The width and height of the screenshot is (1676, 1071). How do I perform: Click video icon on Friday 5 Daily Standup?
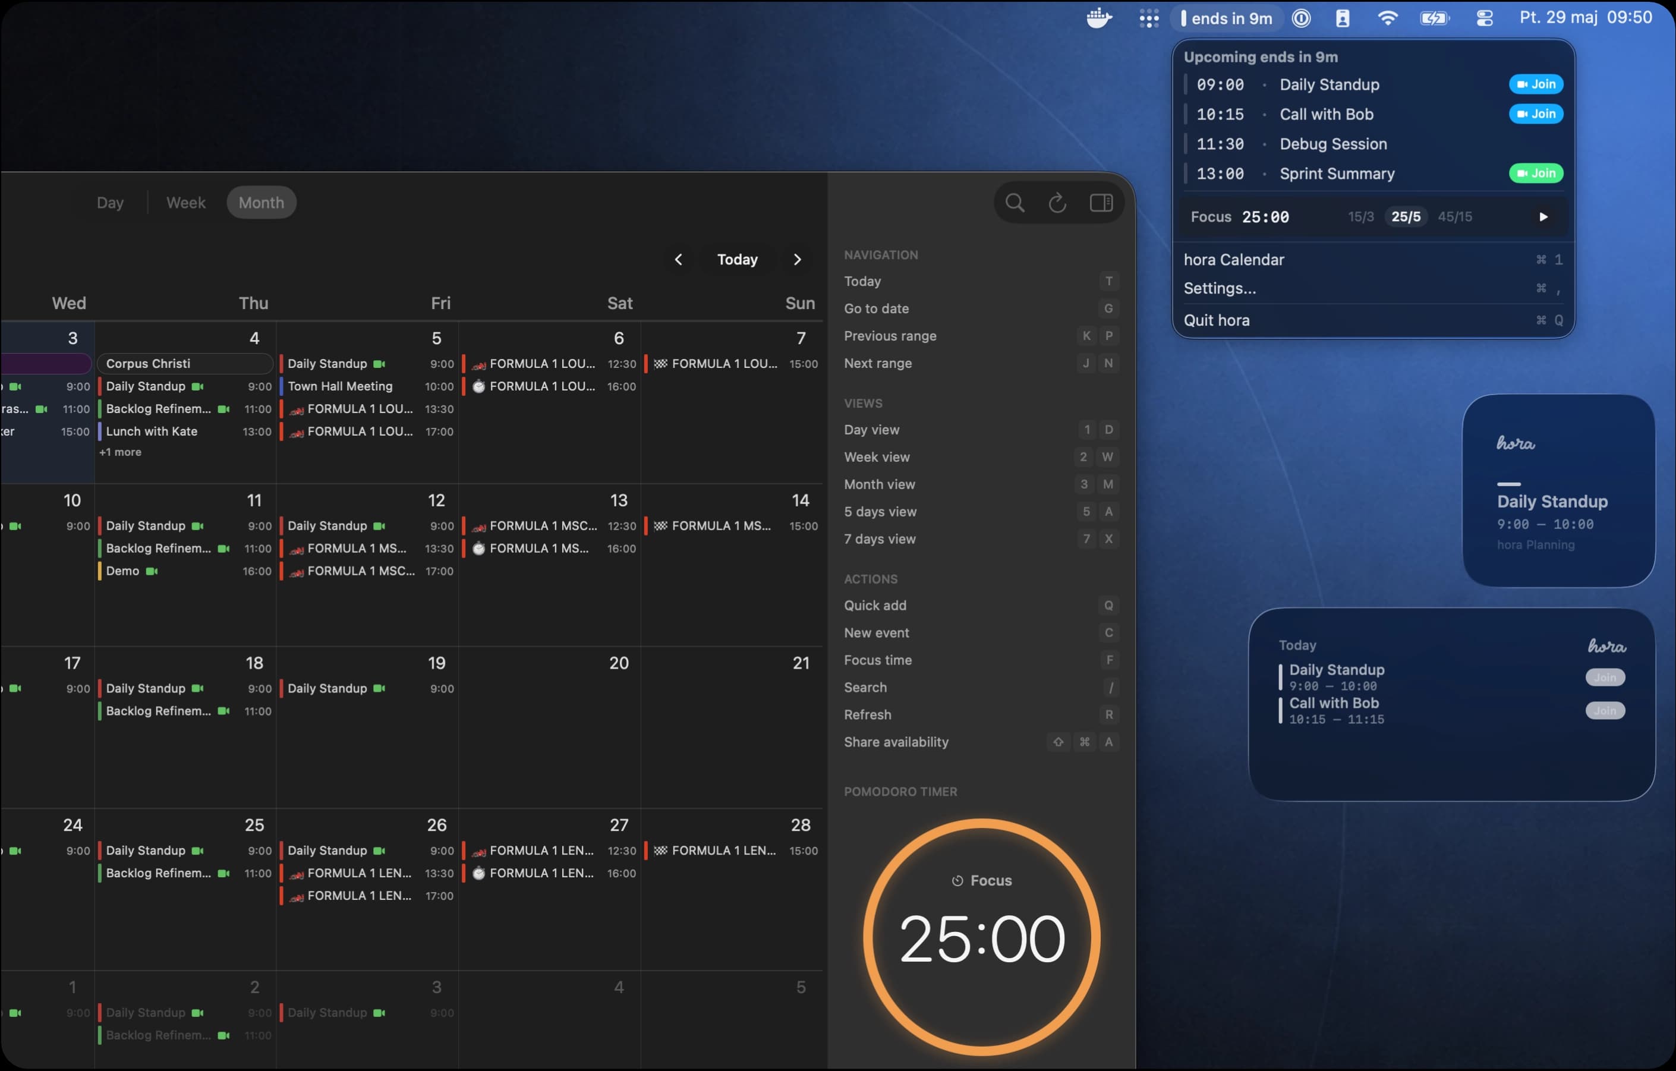point(379,363)
